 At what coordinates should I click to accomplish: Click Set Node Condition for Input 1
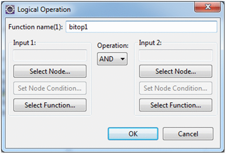50,88
